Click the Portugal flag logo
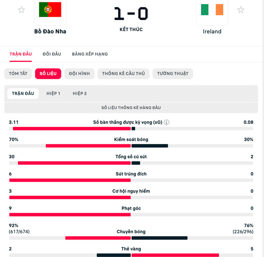This screenshot has height=257, width=264. 50,10
